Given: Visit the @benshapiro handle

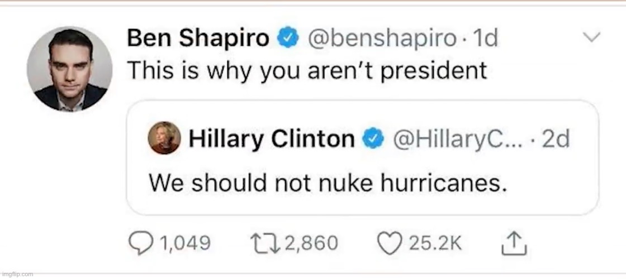Looking at the screenshot, I should (x=382, y=39).
